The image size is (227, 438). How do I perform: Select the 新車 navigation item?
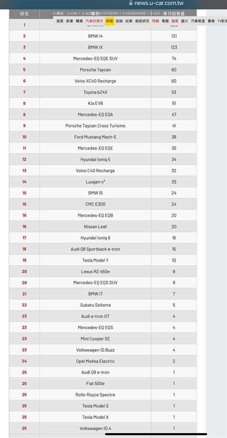tap(69, 21)
